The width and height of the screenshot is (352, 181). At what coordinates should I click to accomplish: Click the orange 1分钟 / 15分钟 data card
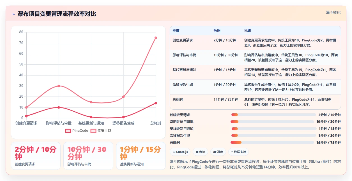141,156
